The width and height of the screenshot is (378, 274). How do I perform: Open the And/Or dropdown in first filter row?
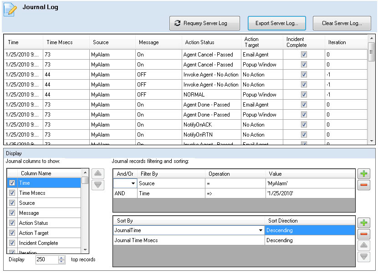click(x=133, y=183)
